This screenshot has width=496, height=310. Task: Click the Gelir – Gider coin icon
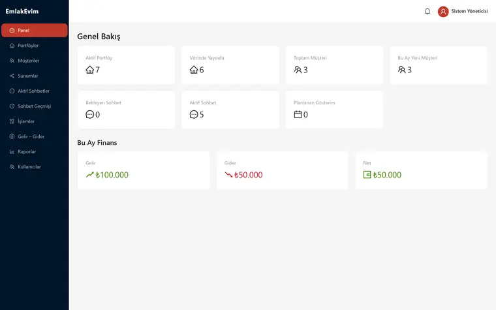click(12, 136)
